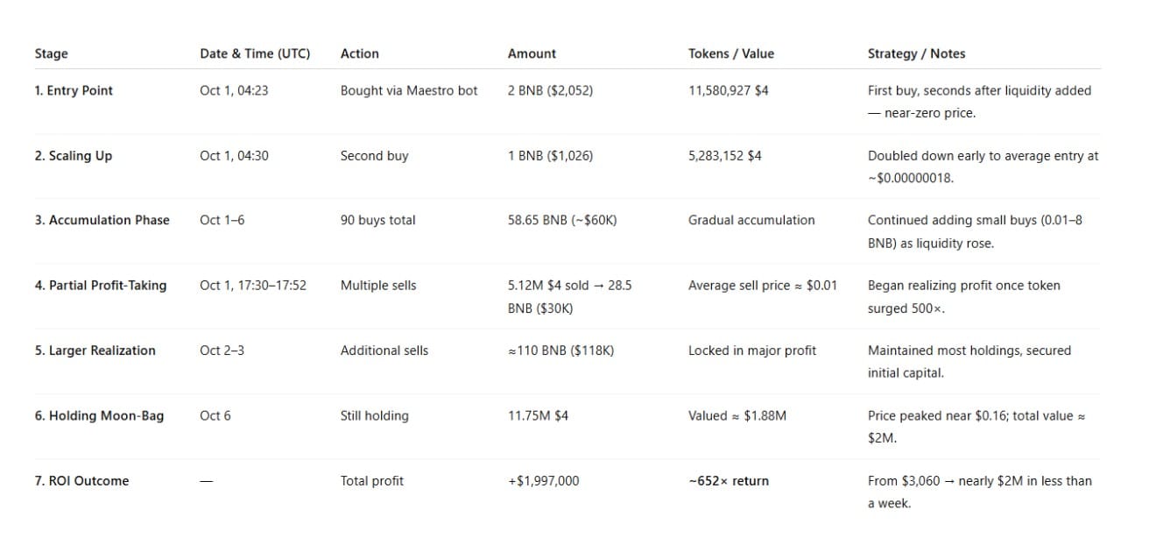Select the '1. Entry Point' row label
Screen dimensions: 1156x538
tap(74, 90)
